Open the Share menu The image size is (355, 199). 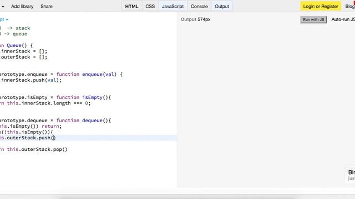click(x=47, y=6)
